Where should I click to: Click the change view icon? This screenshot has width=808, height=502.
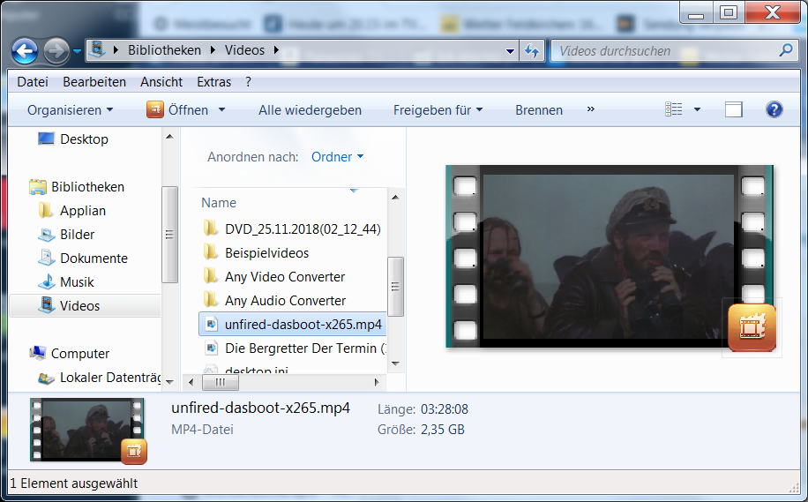point(674,109)
